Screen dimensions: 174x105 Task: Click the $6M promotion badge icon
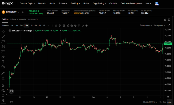point(157,4)
